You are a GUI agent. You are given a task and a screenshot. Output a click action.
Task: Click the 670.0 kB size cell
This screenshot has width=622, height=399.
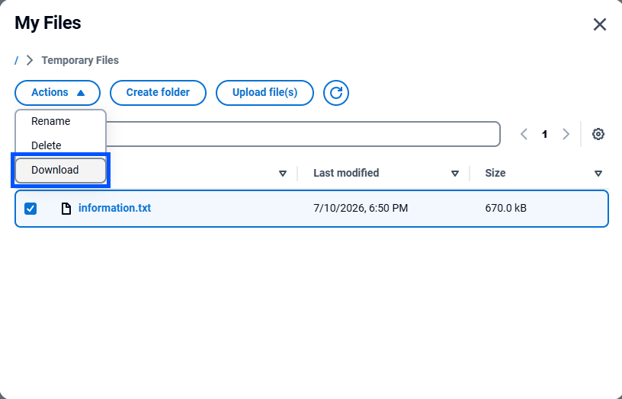506,208
